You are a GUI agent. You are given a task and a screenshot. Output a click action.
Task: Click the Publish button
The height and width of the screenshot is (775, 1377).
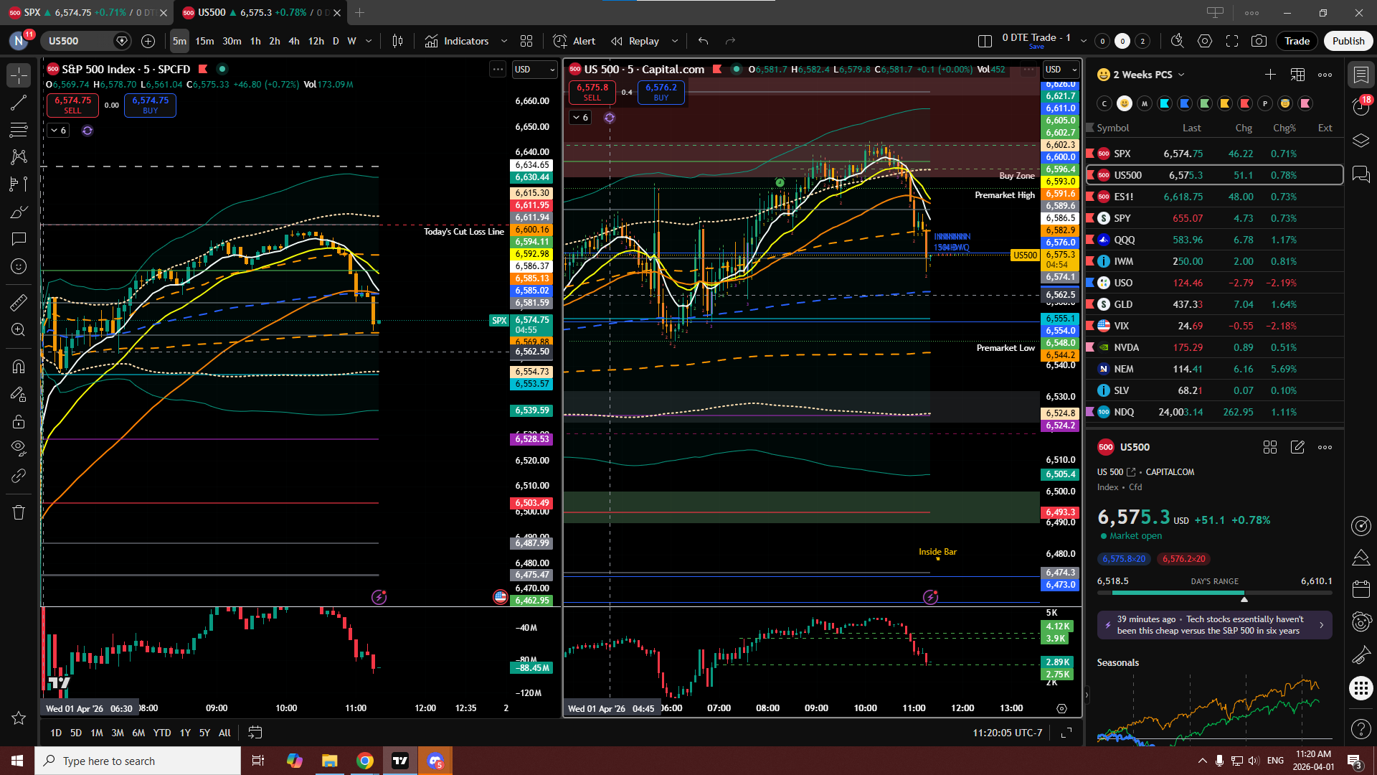[x=1348, y=41]
